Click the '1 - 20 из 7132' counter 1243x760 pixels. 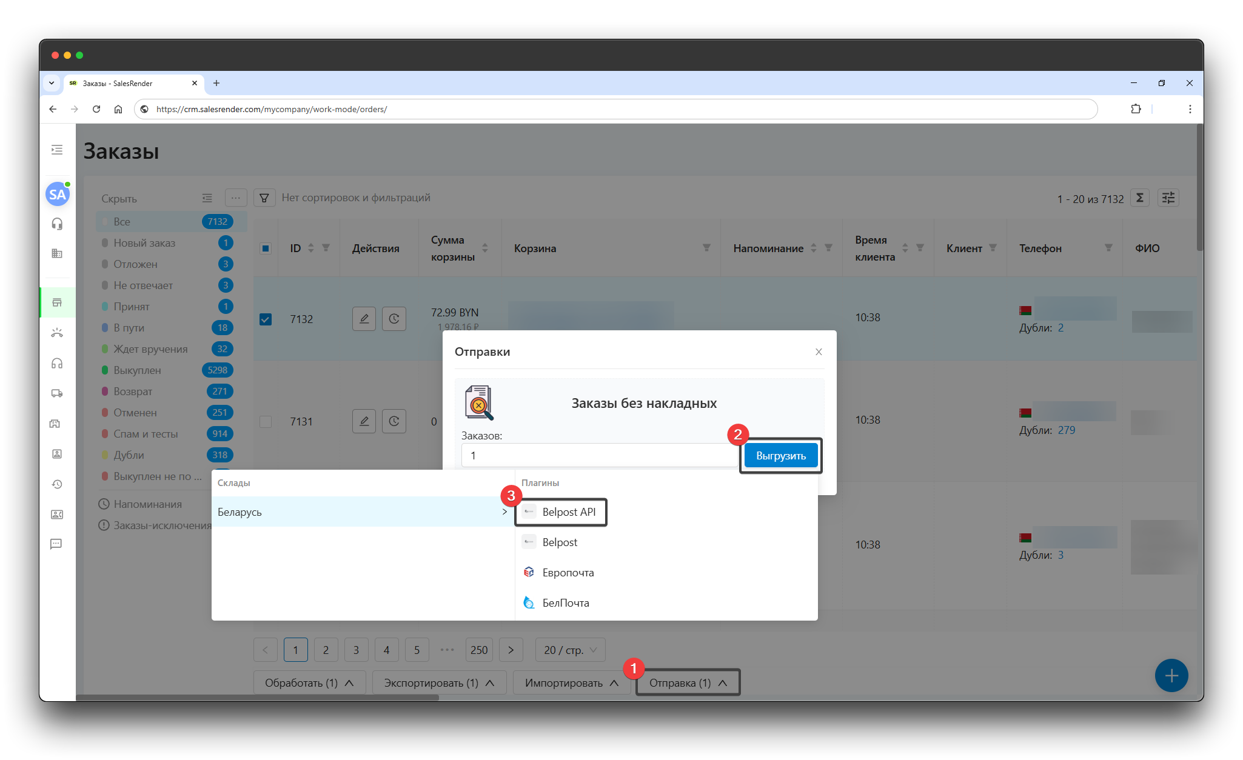click(x=1090, y=199)
